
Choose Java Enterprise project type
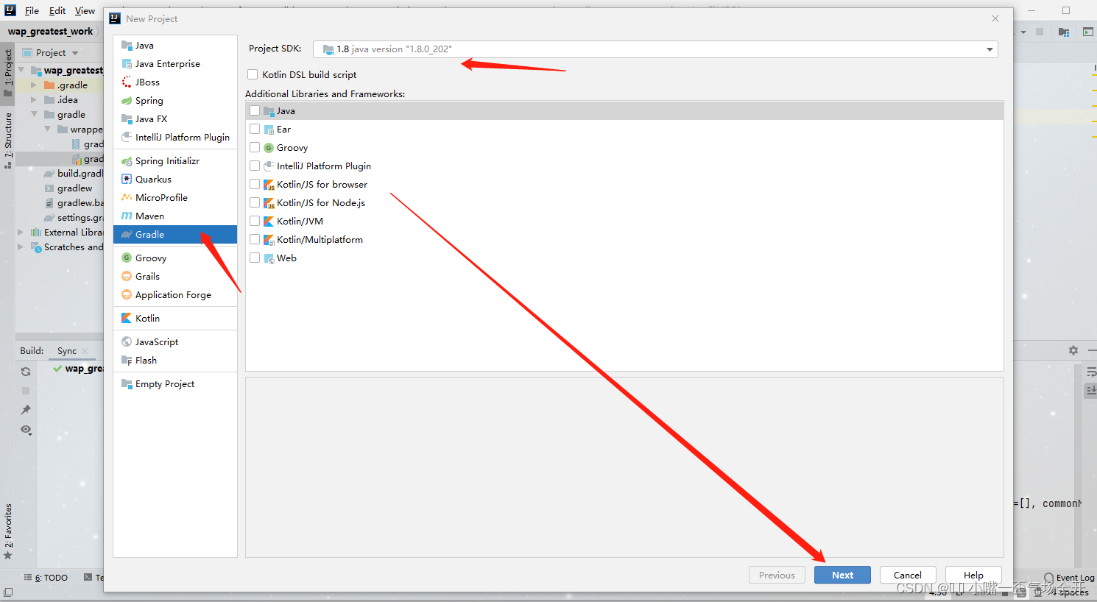(175, 64)
